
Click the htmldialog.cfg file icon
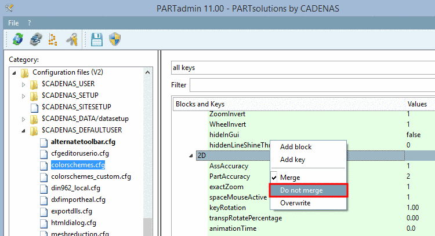(43, 224)
